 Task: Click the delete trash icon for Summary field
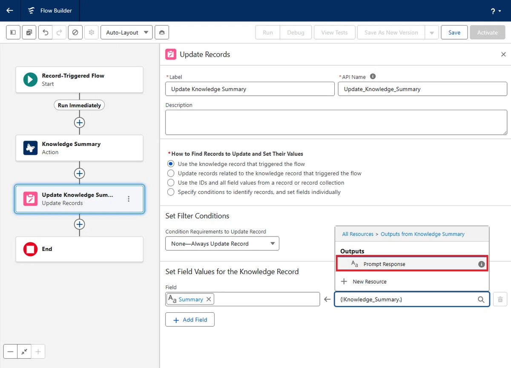(500, 299)
